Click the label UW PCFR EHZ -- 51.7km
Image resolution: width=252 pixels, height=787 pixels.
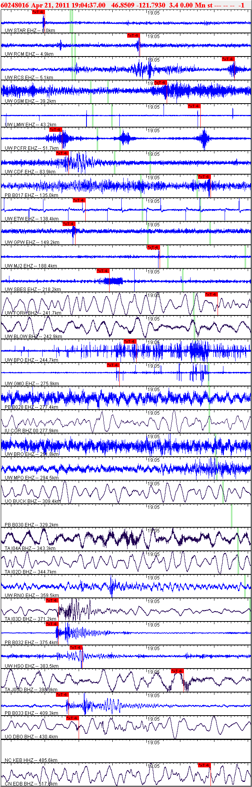point(31,148)
